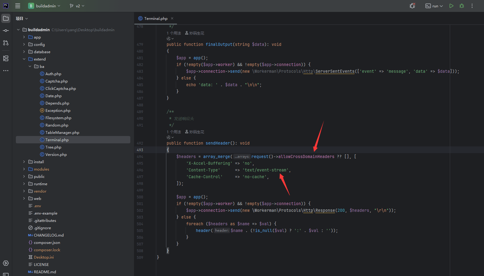Screen dimensions: 484x276
Task: Show more tool windows ellipsis
Action: point(6,71)
